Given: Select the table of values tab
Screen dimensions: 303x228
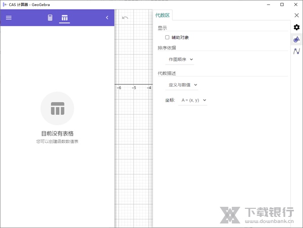Looking at the screenshot, I should click(65, 18).
